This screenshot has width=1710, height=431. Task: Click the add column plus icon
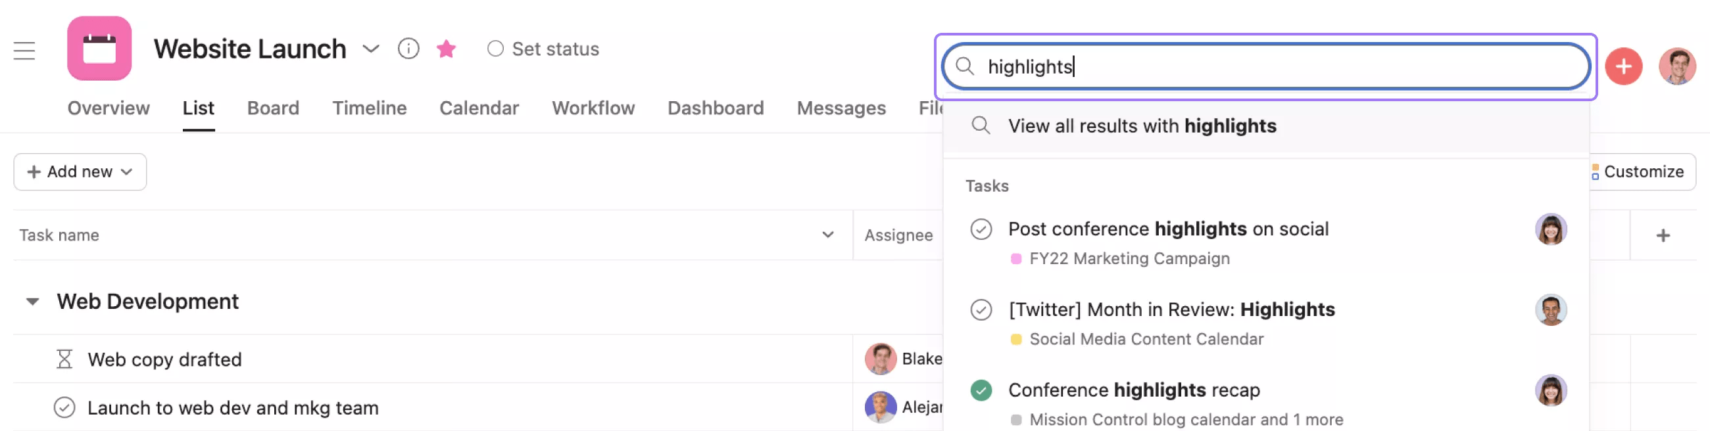point(1662,235)
